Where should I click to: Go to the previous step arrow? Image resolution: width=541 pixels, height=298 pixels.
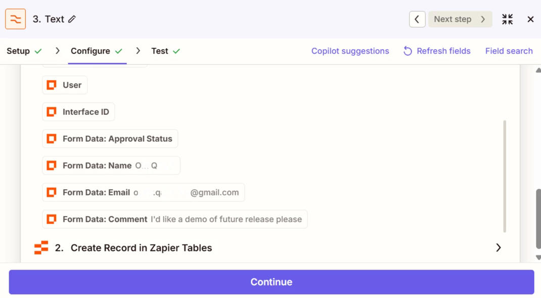coord(417,19)
